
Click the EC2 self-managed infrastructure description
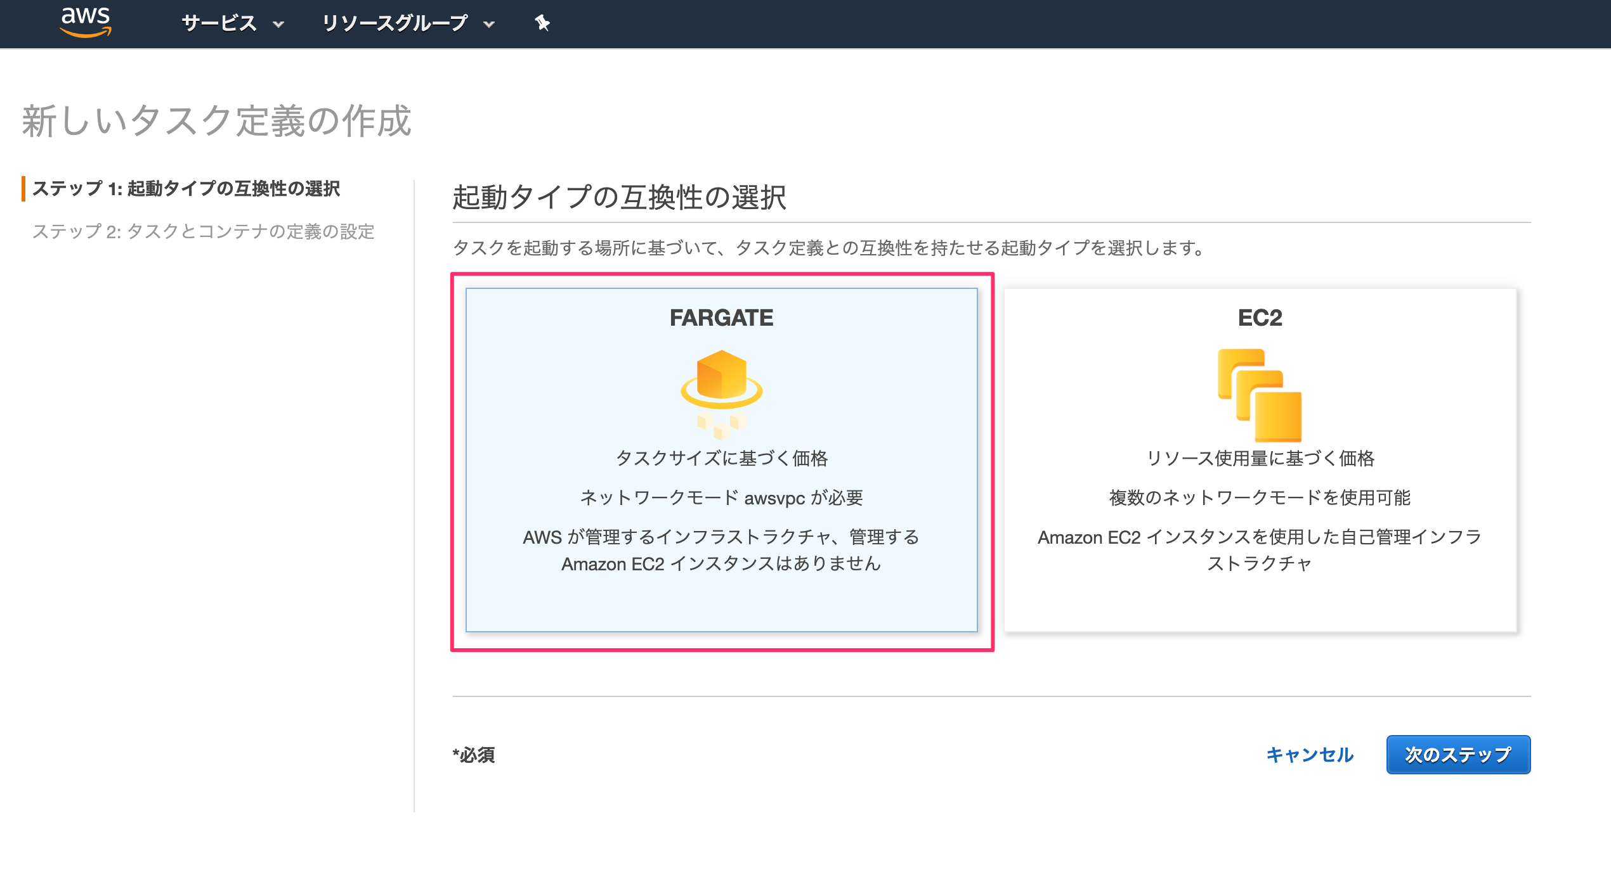[1260, 550]
